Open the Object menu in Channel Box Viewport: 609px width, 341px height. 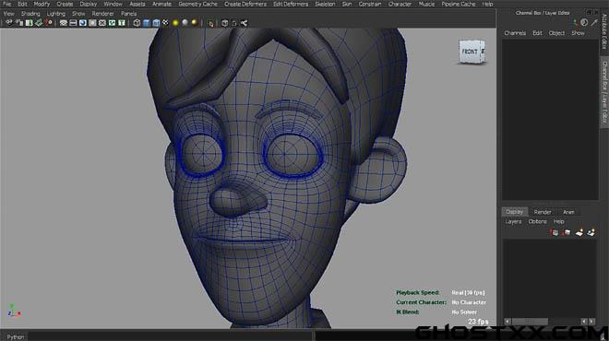pyautogui.click(x=556, y=33)
